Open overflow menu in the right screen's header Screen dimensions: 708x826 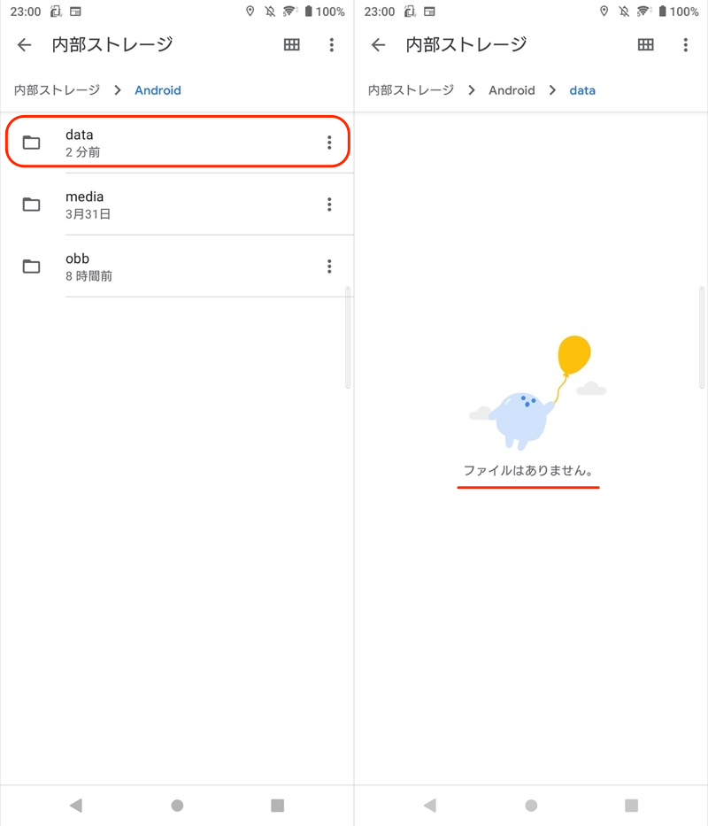(x=686, y=45)
